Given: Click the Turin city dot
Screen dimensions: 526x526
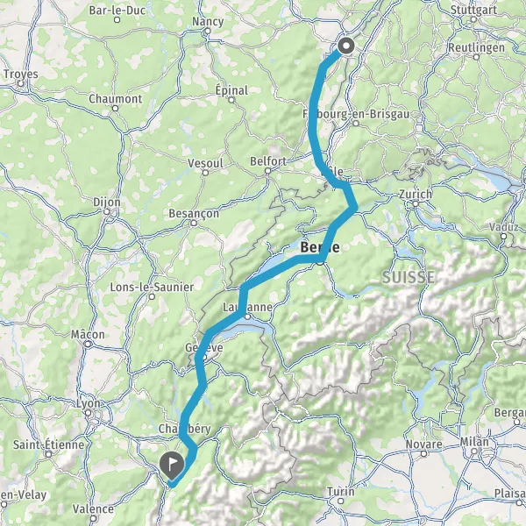Looking at the screenshot, I should 341,501.
